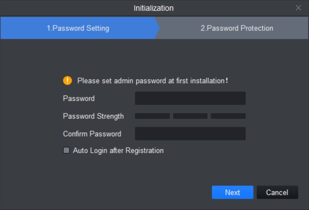Click the Next button
The height and width of the screenshot is (210, 309).
tap(232, 192)
